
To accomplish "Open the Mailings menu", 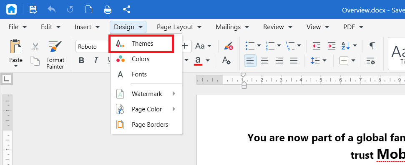I will [x=232, y=27].
